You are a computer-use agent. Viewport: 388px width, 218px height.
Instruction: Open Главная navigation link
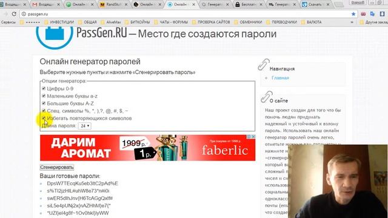[280, 78]
